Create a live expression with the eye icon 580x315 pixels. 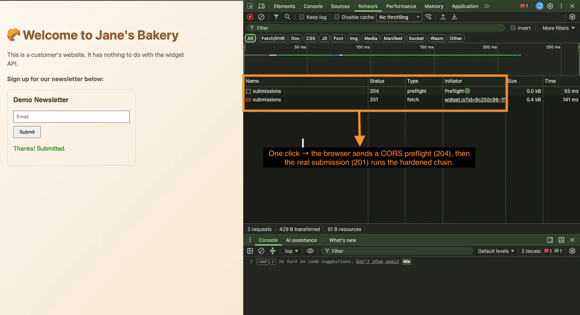[310, 251]
